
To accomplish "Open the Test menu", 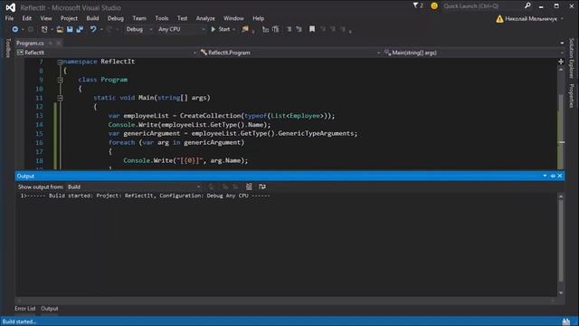I will [x=183, y=18].
